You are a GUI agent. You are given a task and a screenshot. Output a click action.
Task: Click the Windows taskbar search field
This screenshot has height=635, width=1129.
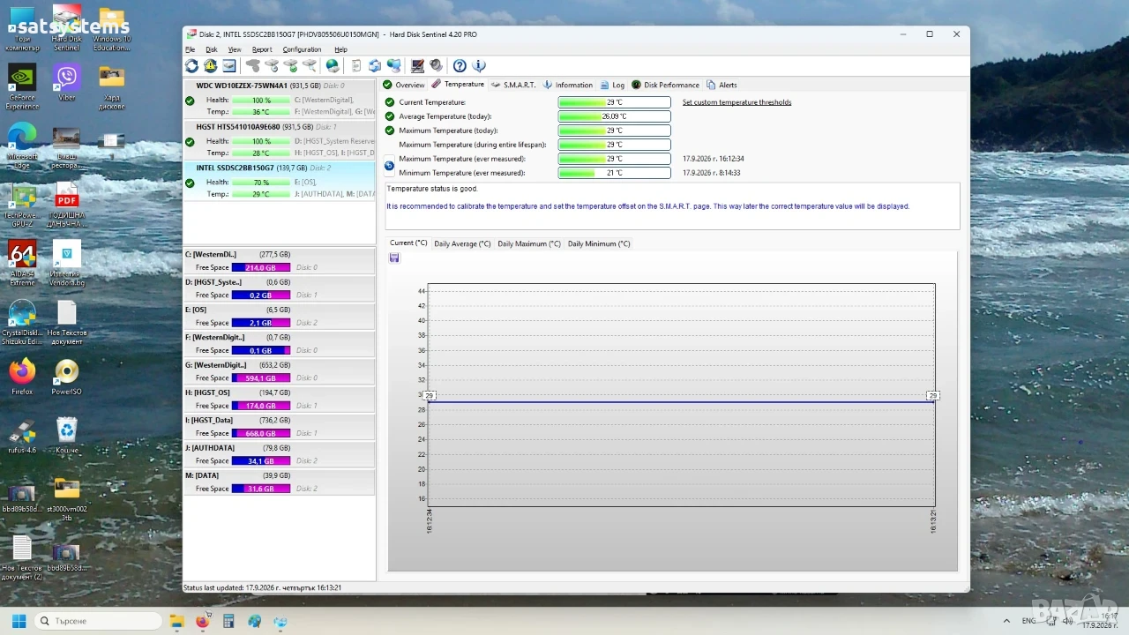97,621
